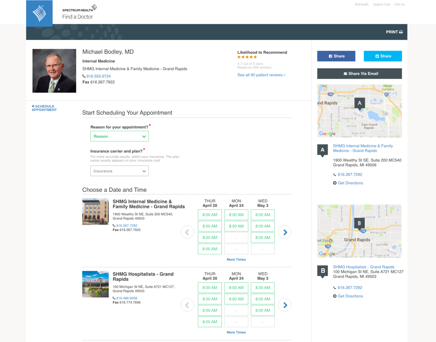
Task: Select first 8:00 AM slot Thur April 20, Internal Medicine
Action: click(x=210, y=215)
